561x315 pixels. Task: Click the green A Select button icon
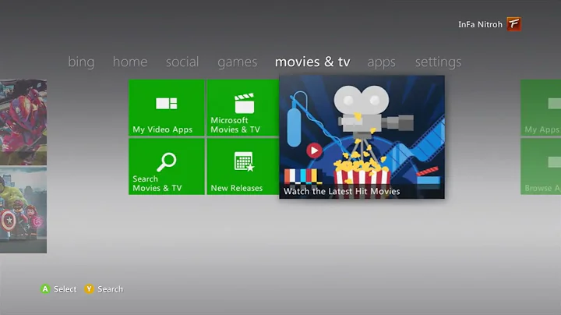45,288
